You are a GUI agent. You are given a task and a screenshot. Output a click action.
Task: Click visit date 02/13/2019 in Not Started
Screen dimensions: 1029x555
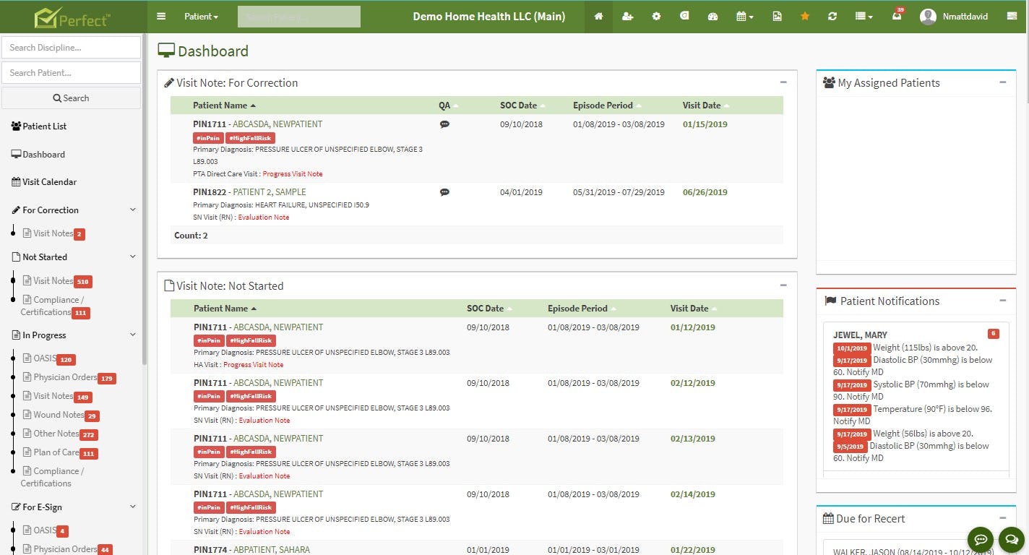click(x=692, y=439)
